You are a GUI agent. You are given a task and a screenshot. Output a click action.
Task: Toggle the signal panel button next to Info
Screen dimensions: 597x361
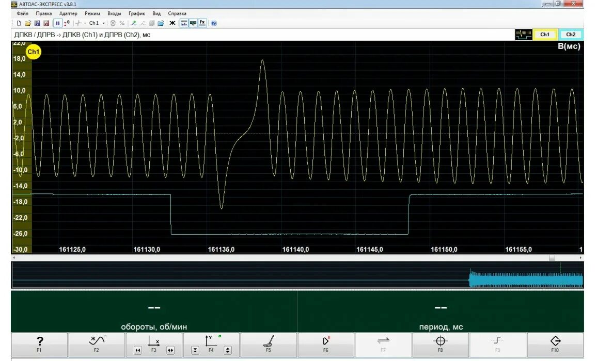193,23
